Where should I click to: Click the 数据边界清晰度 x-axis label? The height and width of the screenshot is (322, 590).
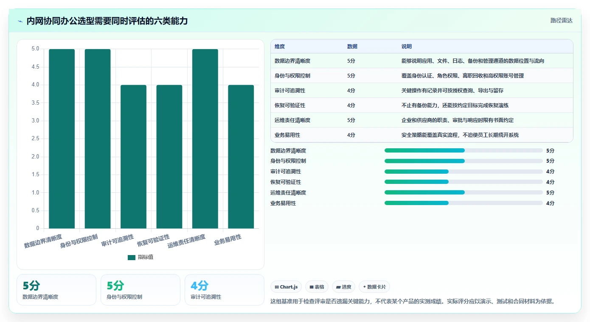tap(43, 241)
